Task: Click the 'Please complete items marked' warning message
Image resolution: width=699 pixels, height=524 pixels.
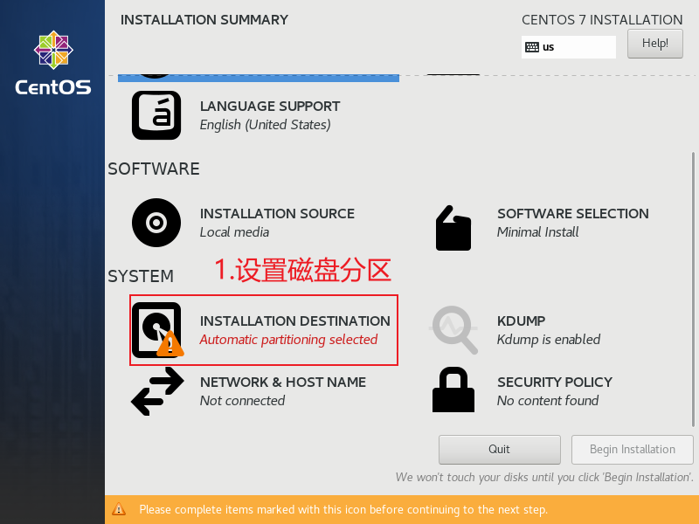Action: 343,509
